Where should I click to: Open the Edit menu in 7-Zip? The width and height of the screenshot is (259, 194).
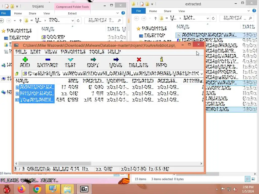[35, 52]
